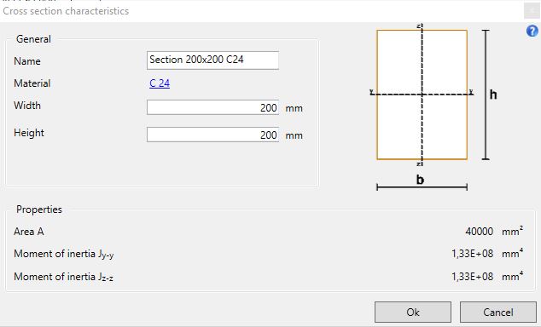Image resolution: width=541 pixels, height=327 pixels.
Task: Click into the Width value field
Action: point(212,107)
